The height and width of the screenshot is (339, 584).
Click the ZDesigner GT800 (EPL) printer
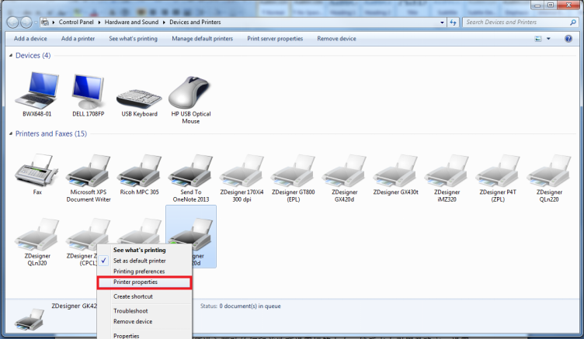[293, 170]
